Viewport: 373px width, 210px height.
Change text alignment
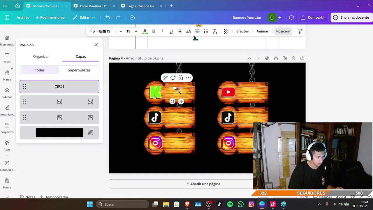[x=197, y=32]
